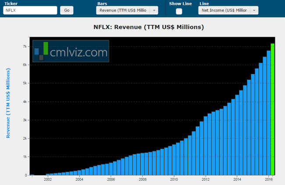Click the Show Line label
The image size is (285, 185).
click(x=180, y=3)
